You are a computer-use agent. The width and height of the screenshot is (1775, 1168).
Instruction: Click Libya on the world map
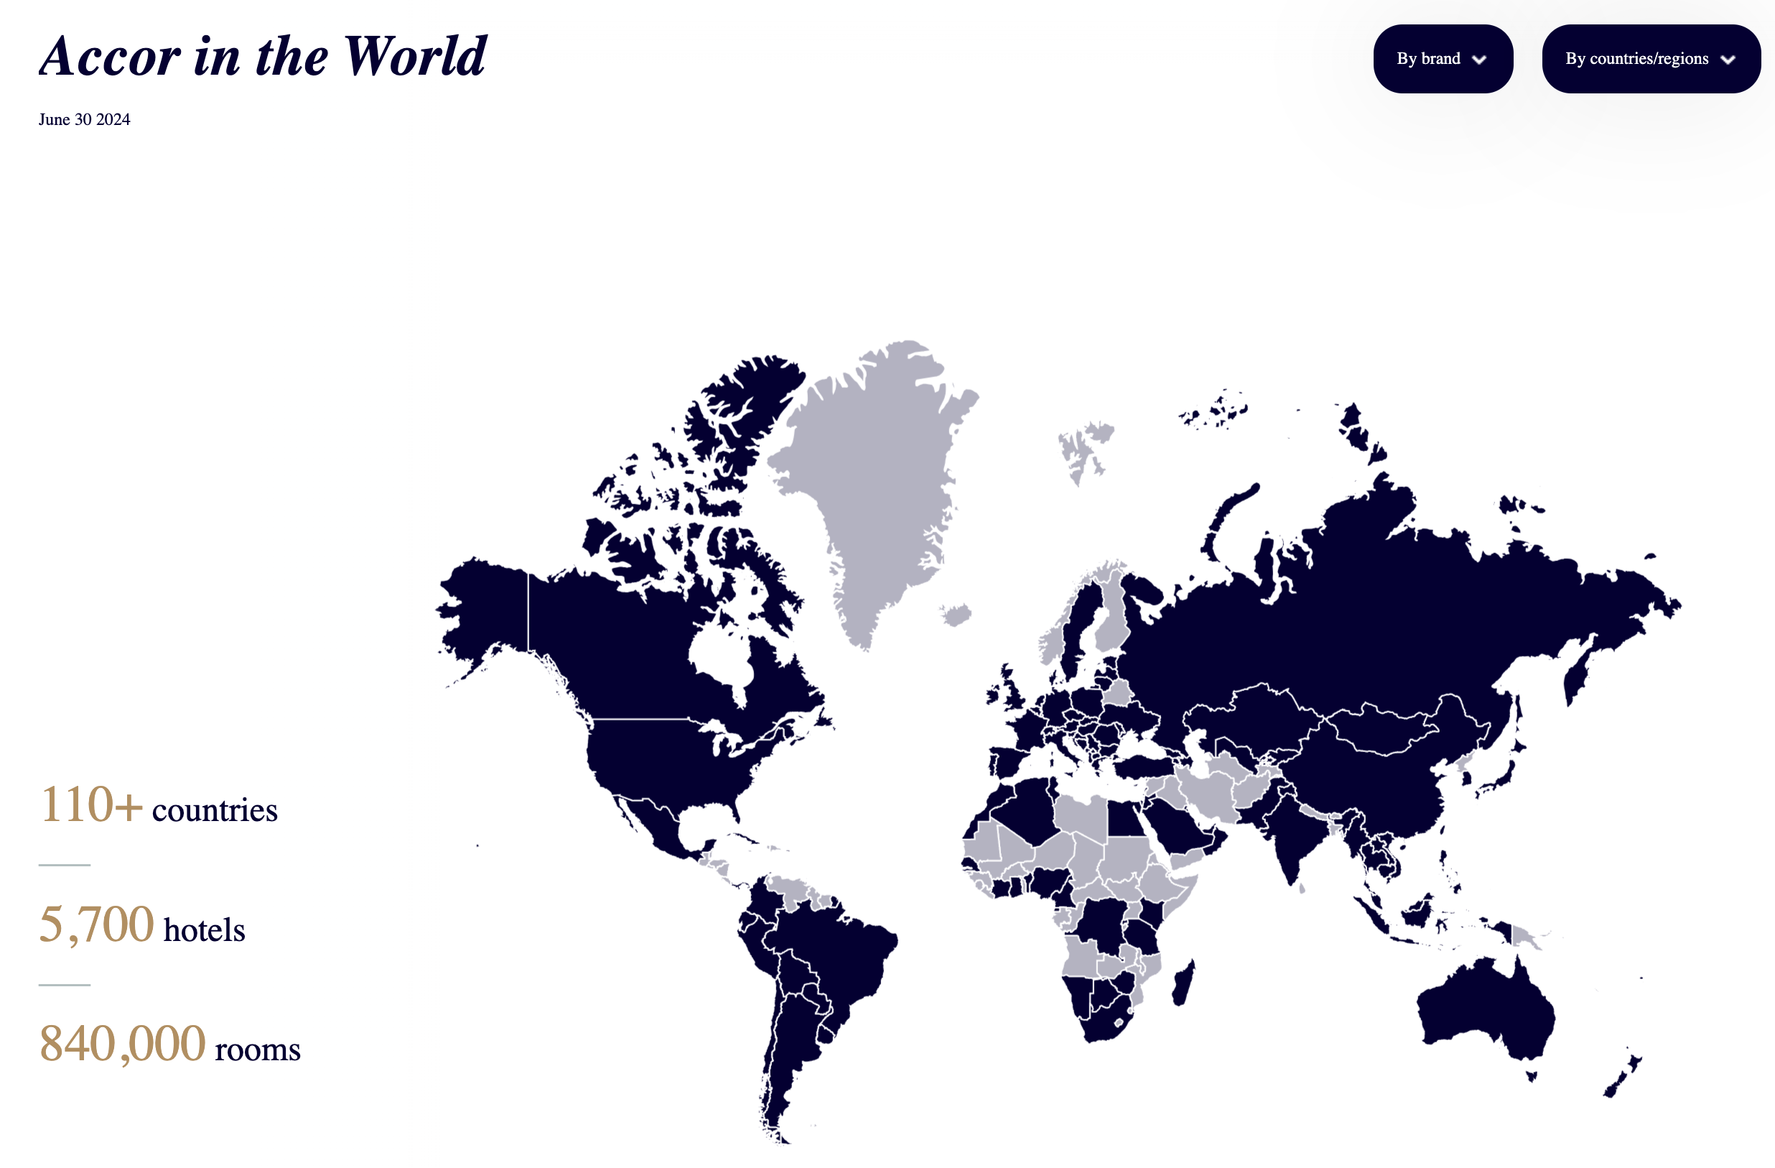click(1081, 817)
